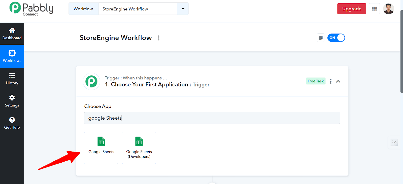
Task: Open the History sidebar item
Action: pos(12,79)
